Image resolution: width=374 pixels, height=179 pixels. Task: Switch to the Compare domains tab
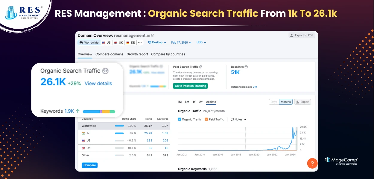coord(109,54)
